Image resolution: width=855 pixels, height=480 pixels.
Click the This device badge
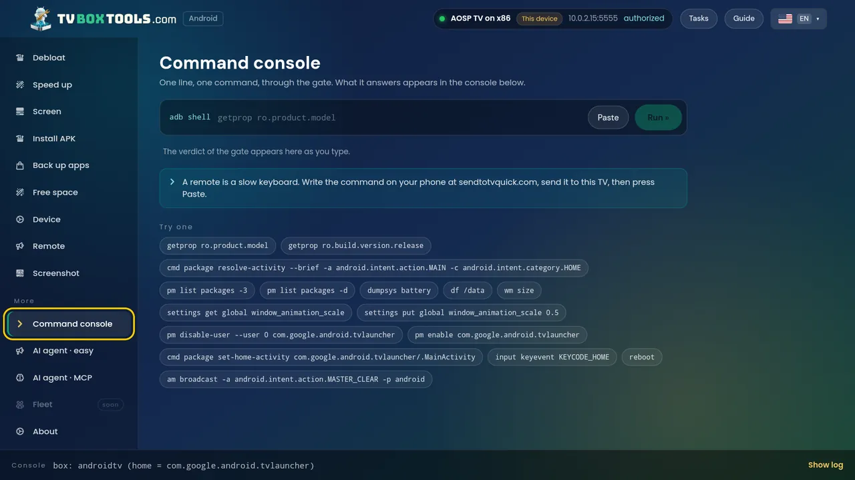(x=539, y=19)
